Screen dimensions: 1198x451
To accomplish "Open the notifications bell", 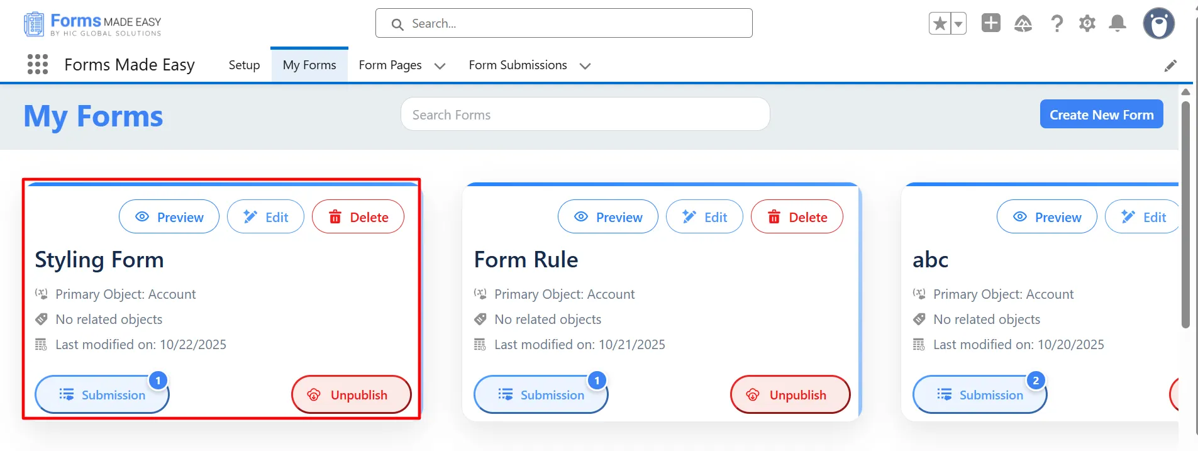I will point(1118,24).
